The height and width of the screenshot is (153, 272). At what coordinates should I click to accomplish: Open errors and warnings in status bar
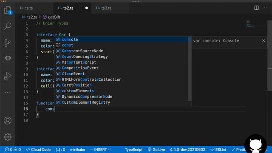[13, 150]
